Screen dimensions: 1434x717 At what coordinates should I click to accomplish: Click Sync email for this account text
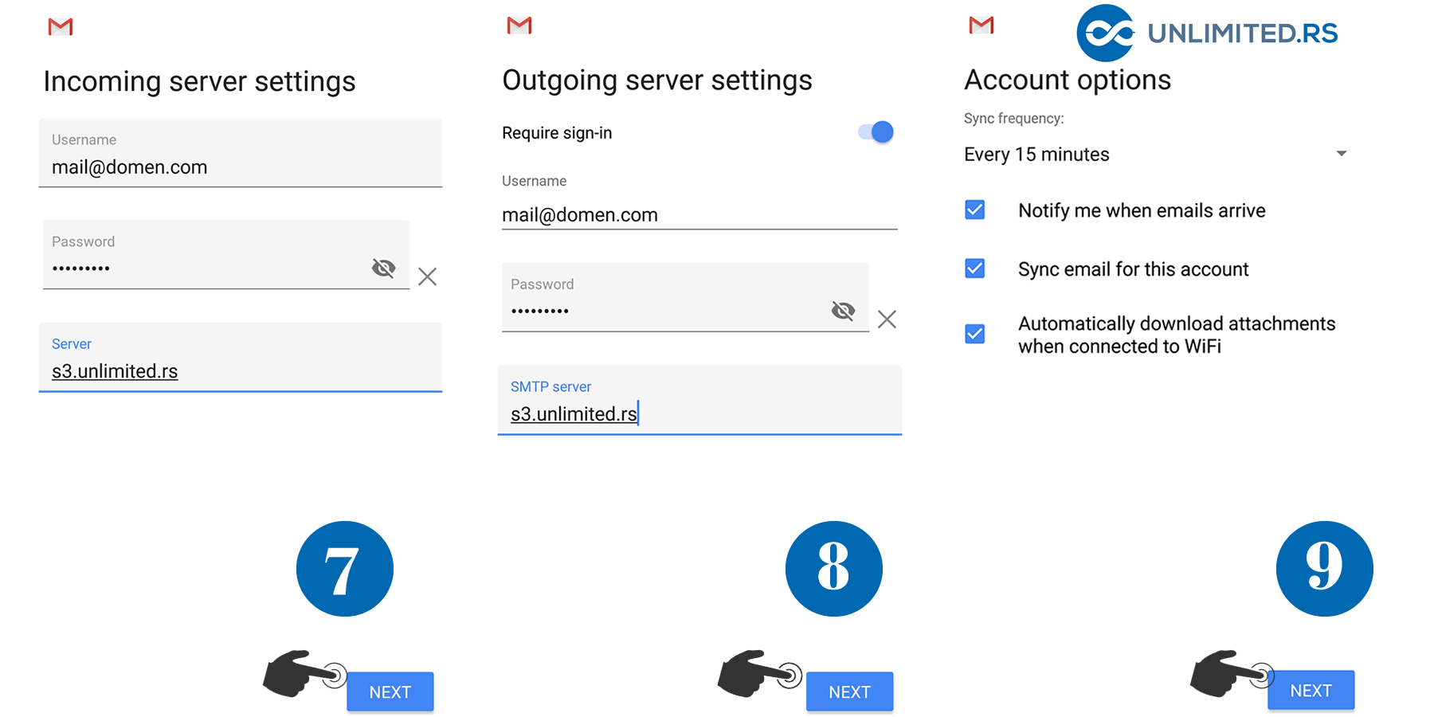tap(1133, 269)
